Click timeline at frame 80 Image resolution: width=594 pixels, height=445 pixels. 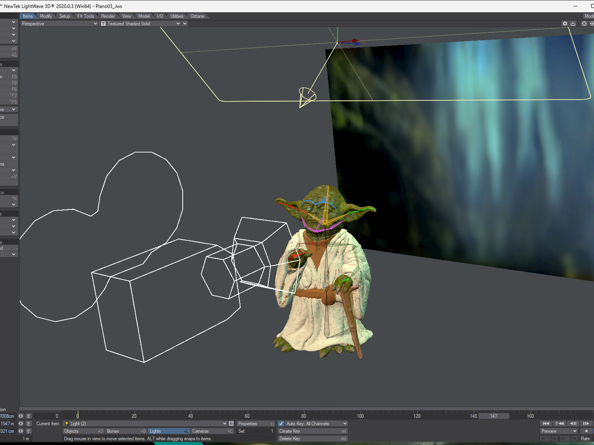pyautogui.click(x=304, y=416)
